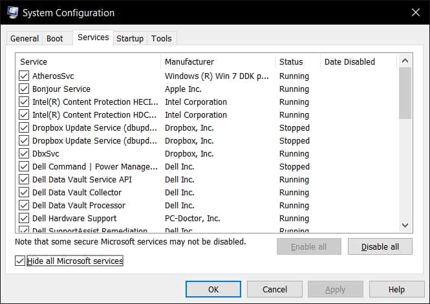This screenshot has height=304, width=430.
Task: Click the Dell Data Vault Collector name
Action: [x=77, y=192]
